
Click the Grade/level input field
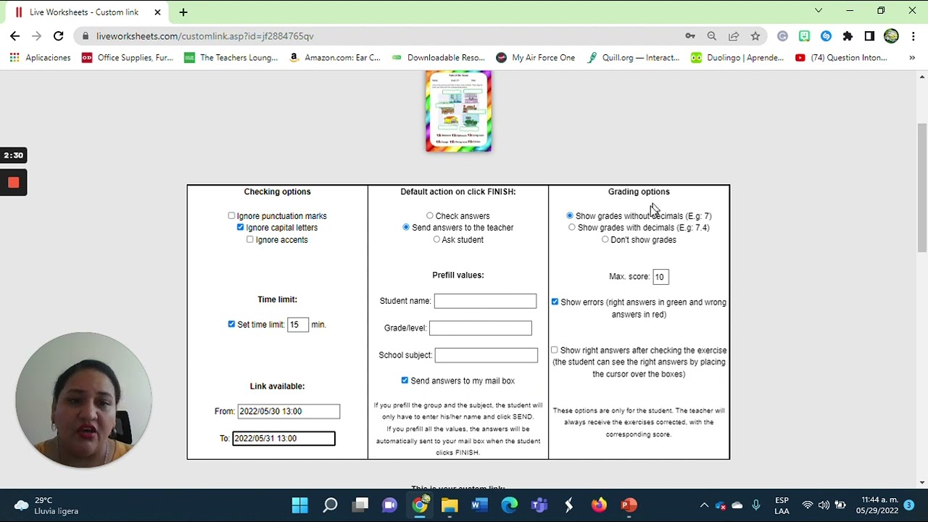pos(481,328)
